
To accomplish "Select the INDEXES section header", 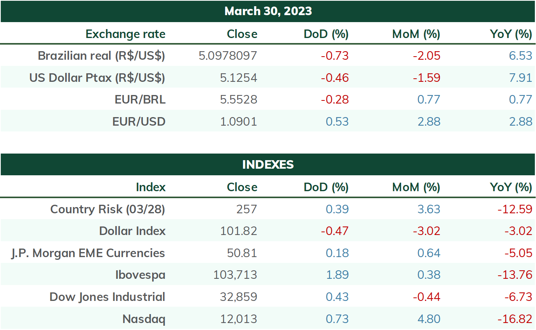I will (x=268, y=164).
